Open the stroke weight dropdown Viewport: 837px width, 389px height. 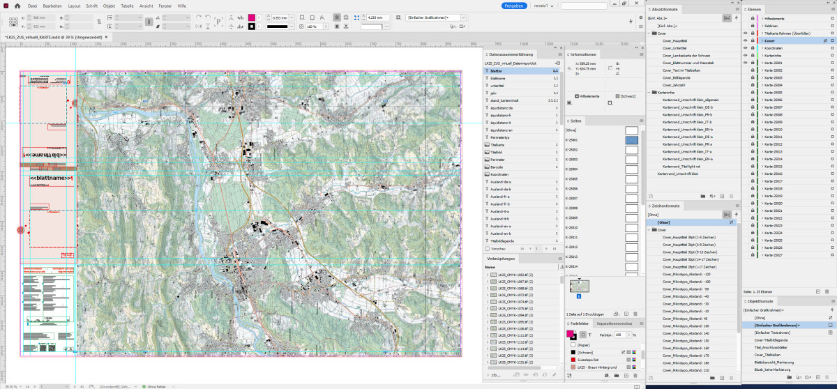pyautogui.click(x=292, y=17)
